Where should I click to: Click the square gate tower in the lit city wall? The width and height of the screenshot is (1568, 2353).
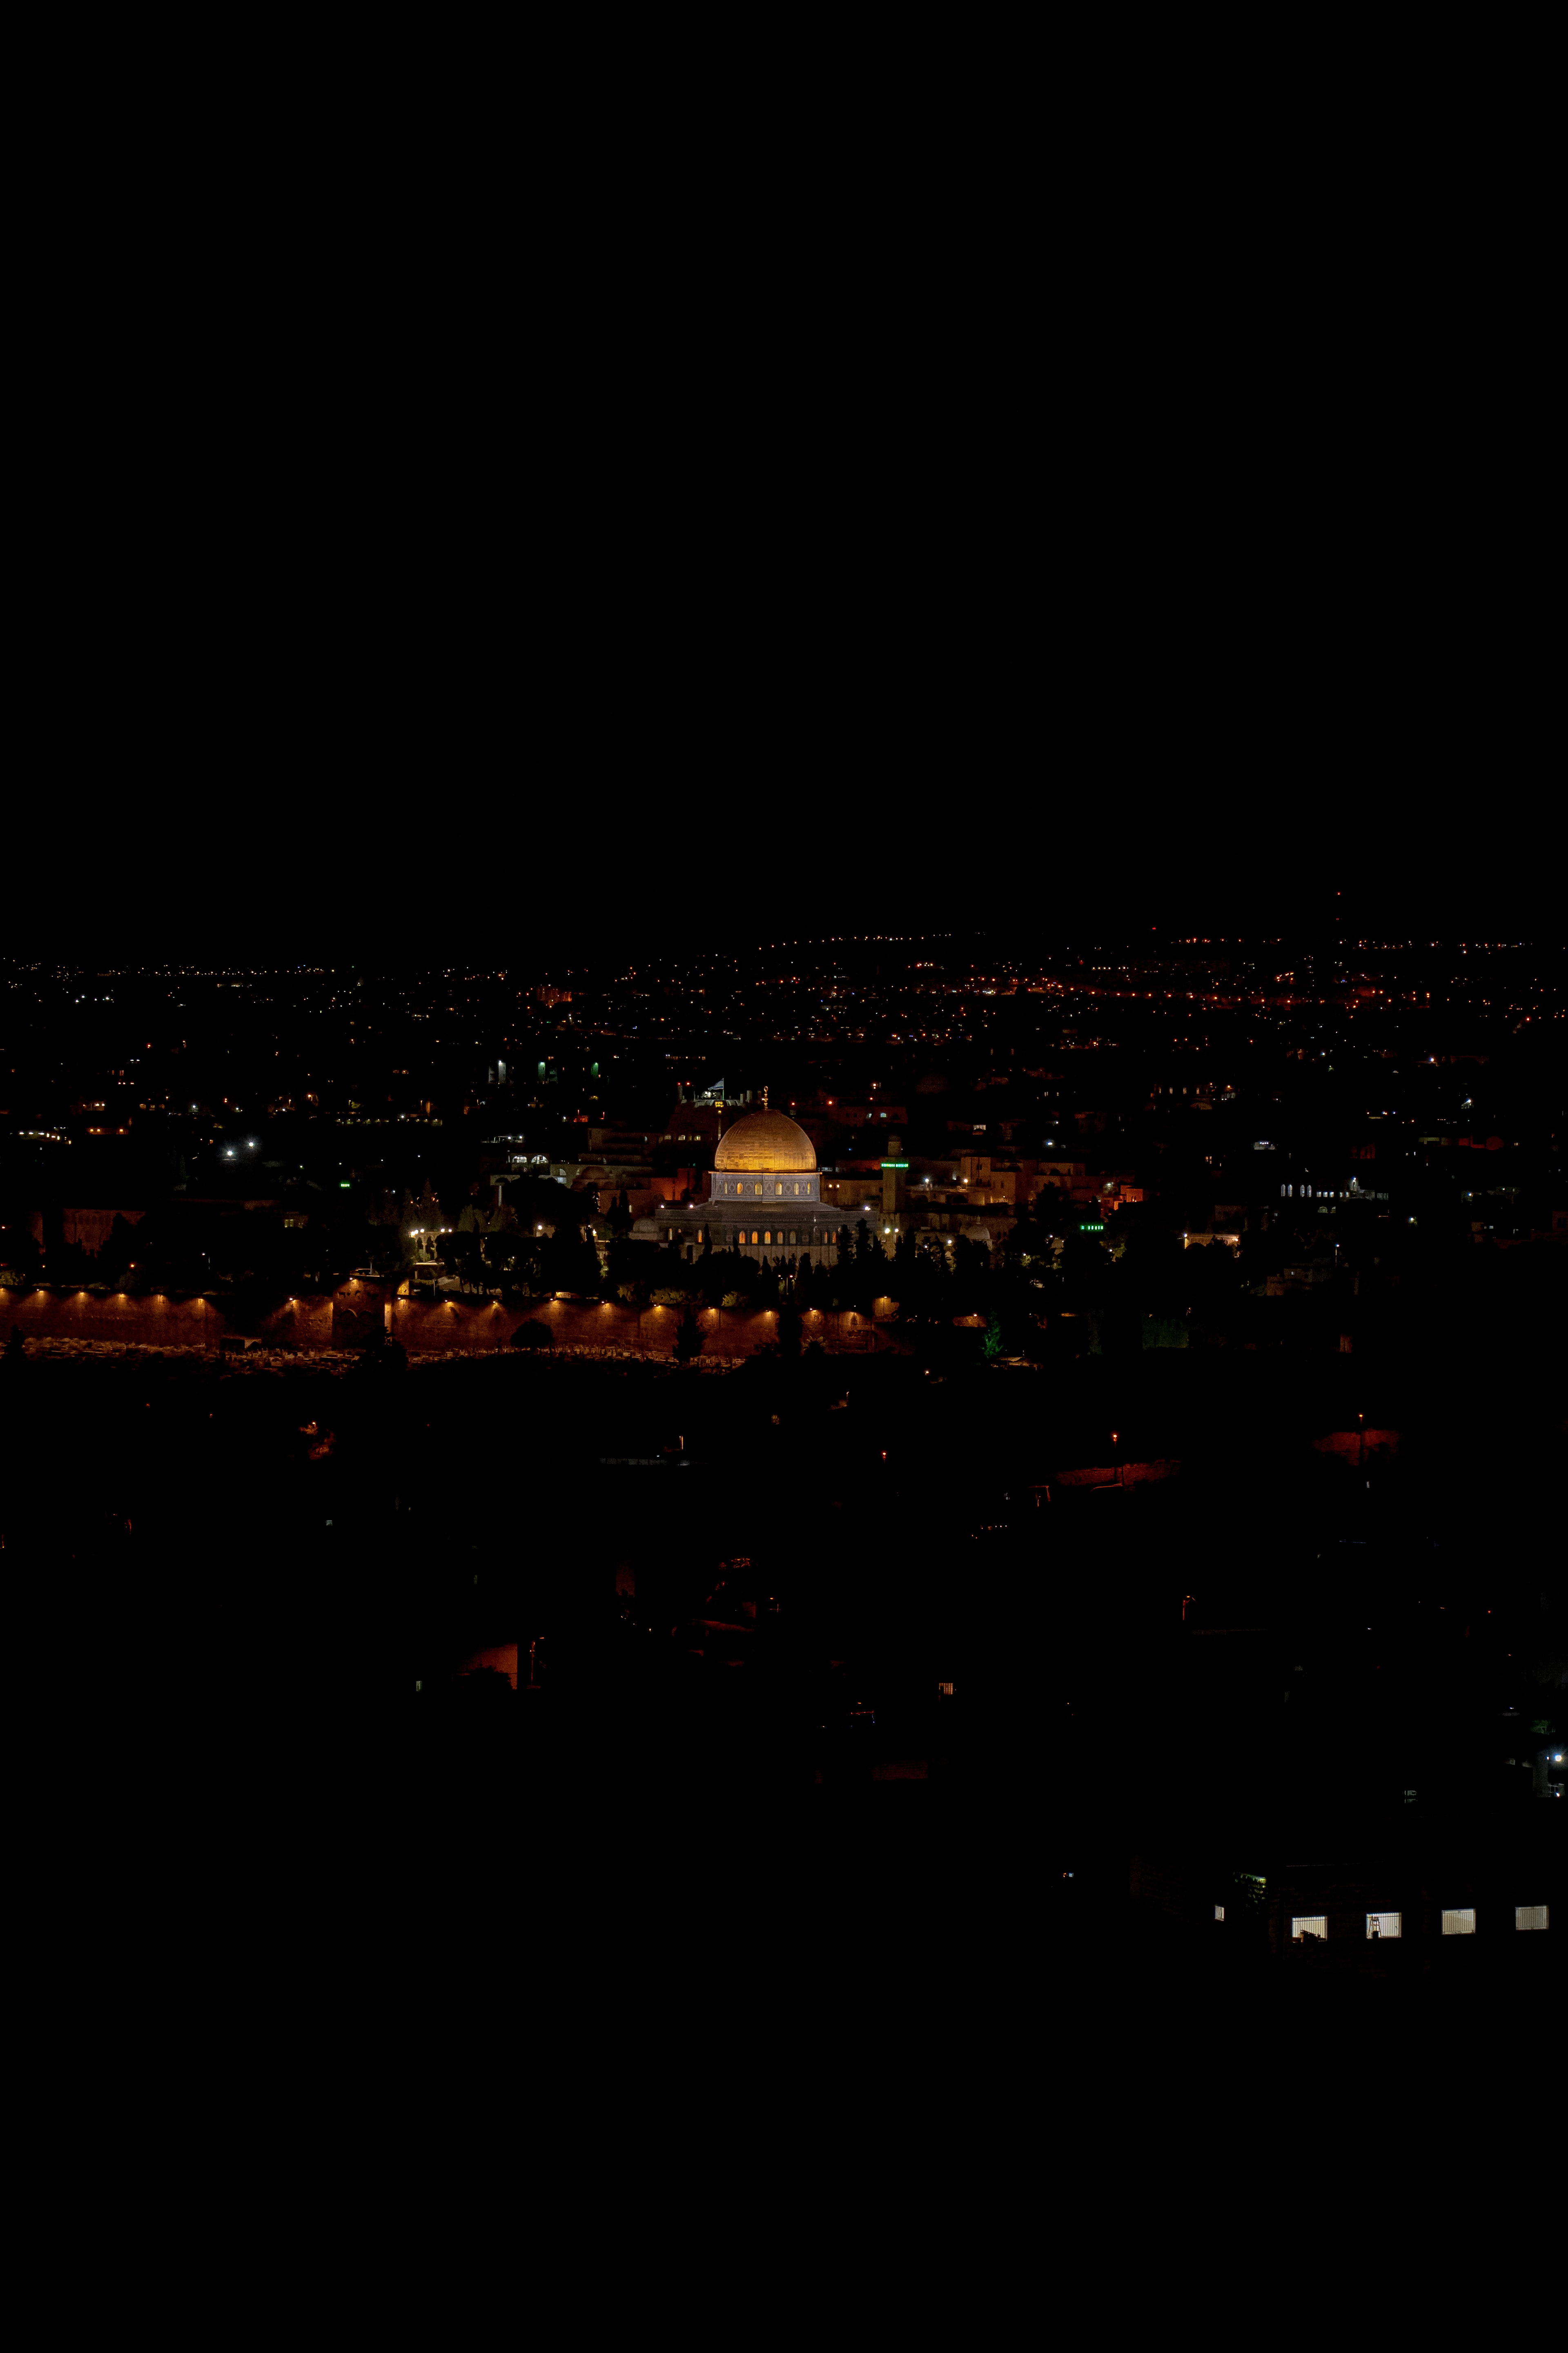click(358, 1310)
